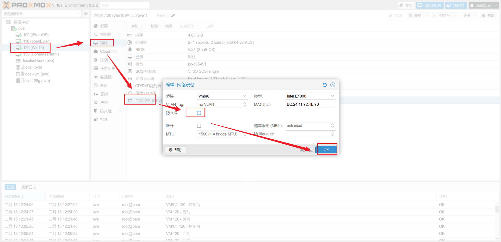Select the 100 (iStoreOS) VM icon
This screenshot has width=501, height=242.
pyautogui.click(x=19, y=35)
